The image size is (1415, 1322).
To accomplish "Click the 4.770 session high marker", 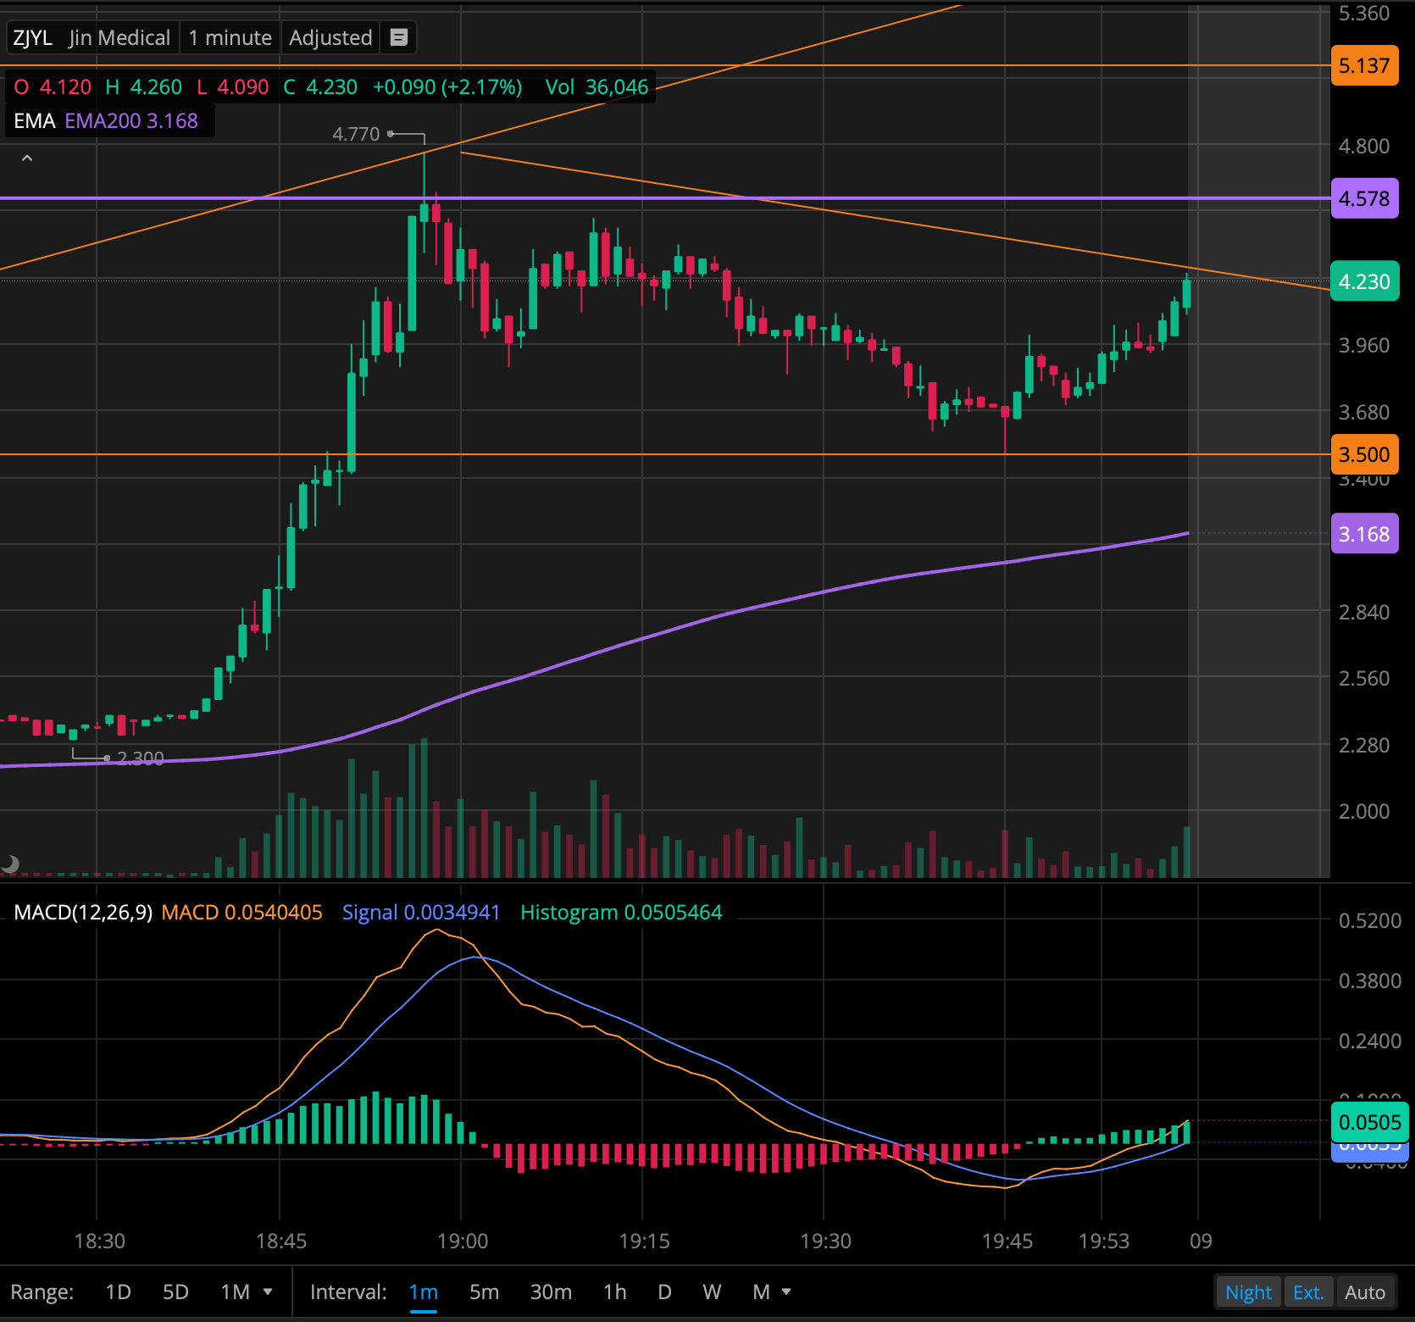I will click(x=356, y=134).
